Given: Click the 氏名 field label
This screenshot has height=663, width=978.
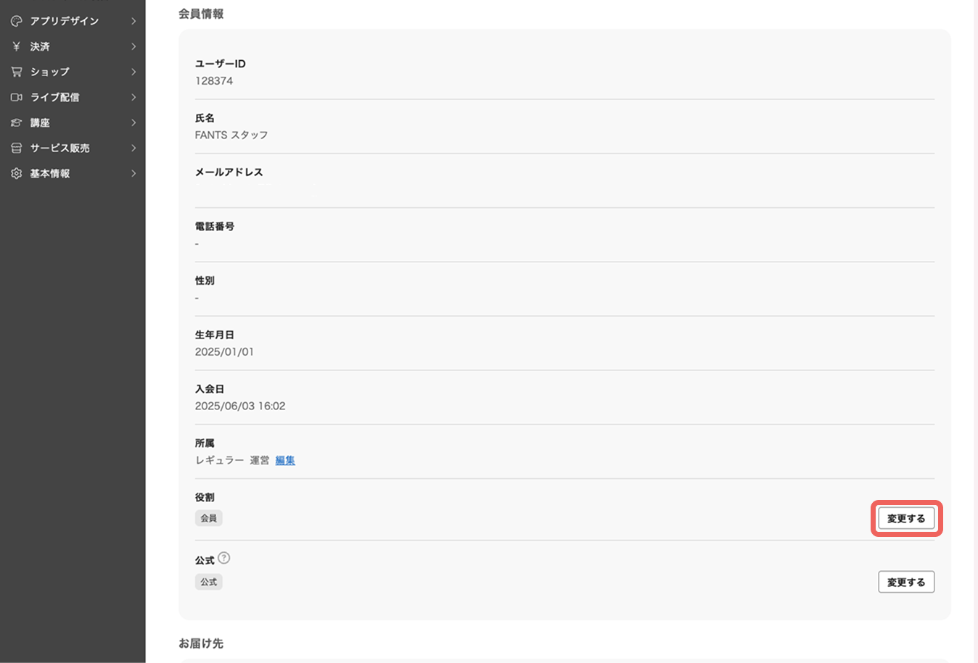Looking at the screenshot, I should pos(205,117).
